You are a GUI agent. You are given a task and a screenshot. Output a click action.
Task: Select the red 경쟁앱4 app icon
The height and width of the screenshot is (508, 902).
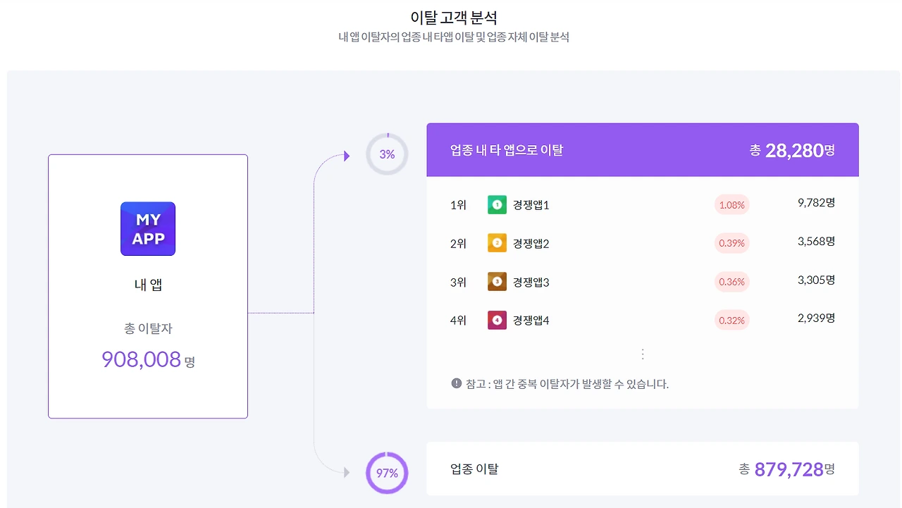[497, 319]
